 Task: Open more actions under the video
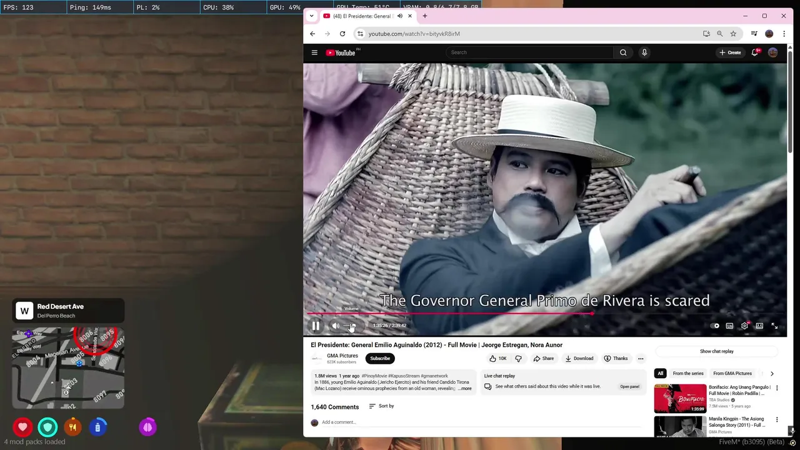click(641, 358)
